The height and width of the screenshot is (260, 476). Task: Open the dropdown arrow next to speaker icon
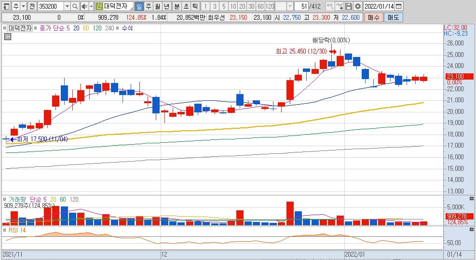(x=91, y=6)
